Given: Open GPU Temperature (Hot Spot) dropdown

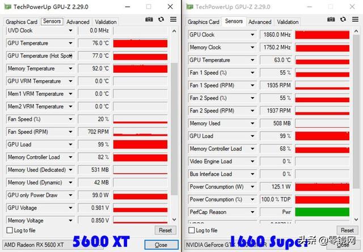Looking at the screenshot, I should point(70,56).
